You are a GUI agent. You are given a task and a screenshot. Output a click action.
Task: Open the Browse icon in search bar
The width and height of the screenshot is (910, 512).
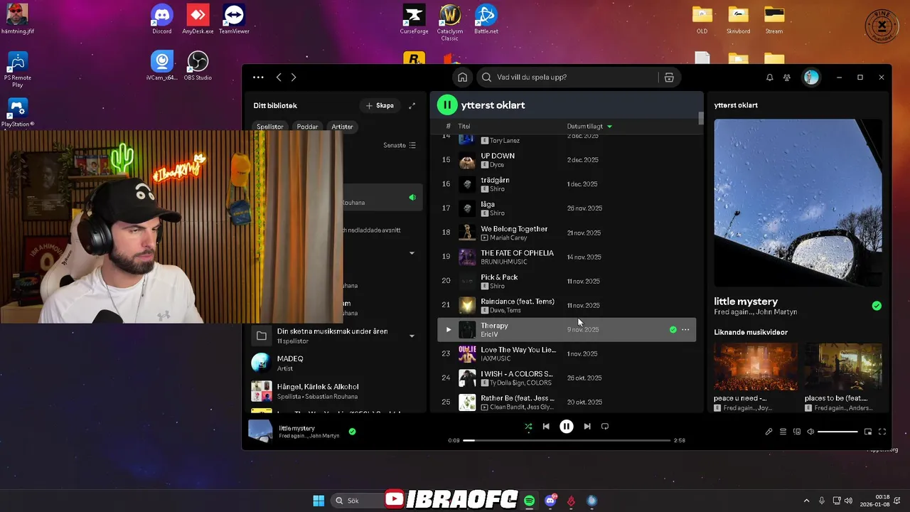click(669, 78)
